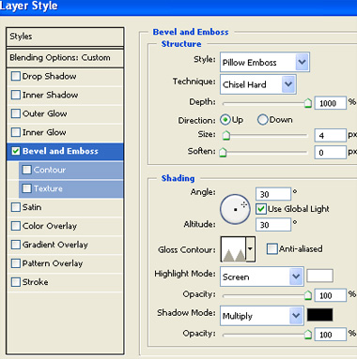
Task: Enable the Pattern Overlay checkbox
Action: [x=16, y=263]
